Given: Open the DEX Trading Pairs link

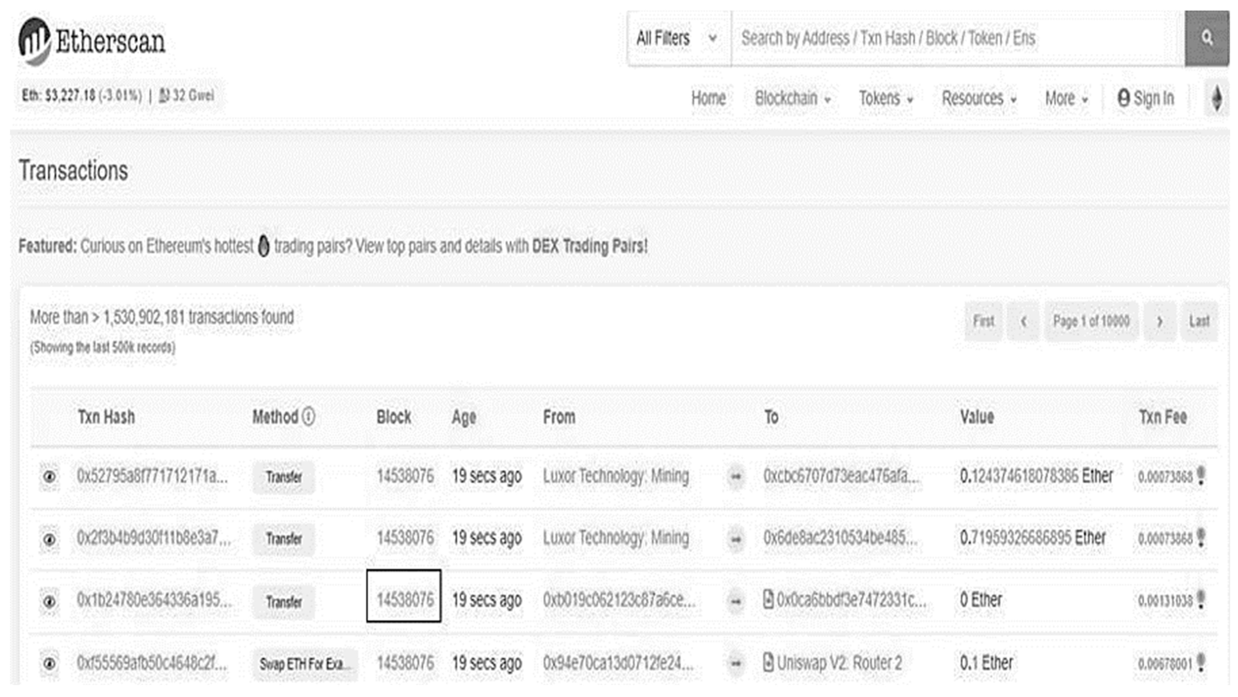Looking at the screenshot, I should point(589,246).
